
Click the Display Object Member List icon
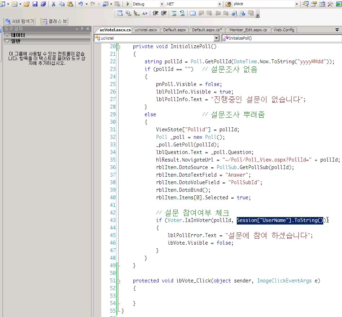tap(120, 14)
